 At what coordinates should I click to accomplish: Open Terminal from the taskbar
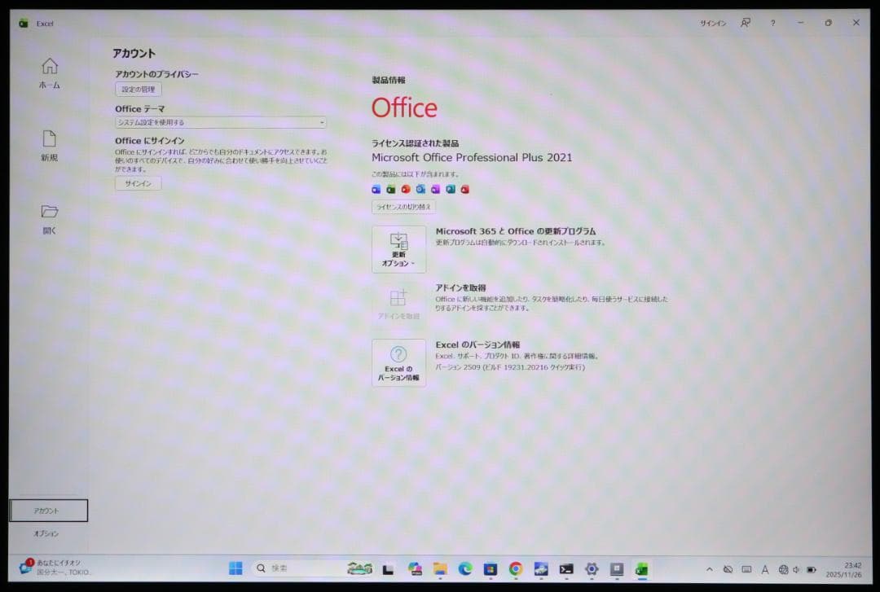(x=566, y=569)
